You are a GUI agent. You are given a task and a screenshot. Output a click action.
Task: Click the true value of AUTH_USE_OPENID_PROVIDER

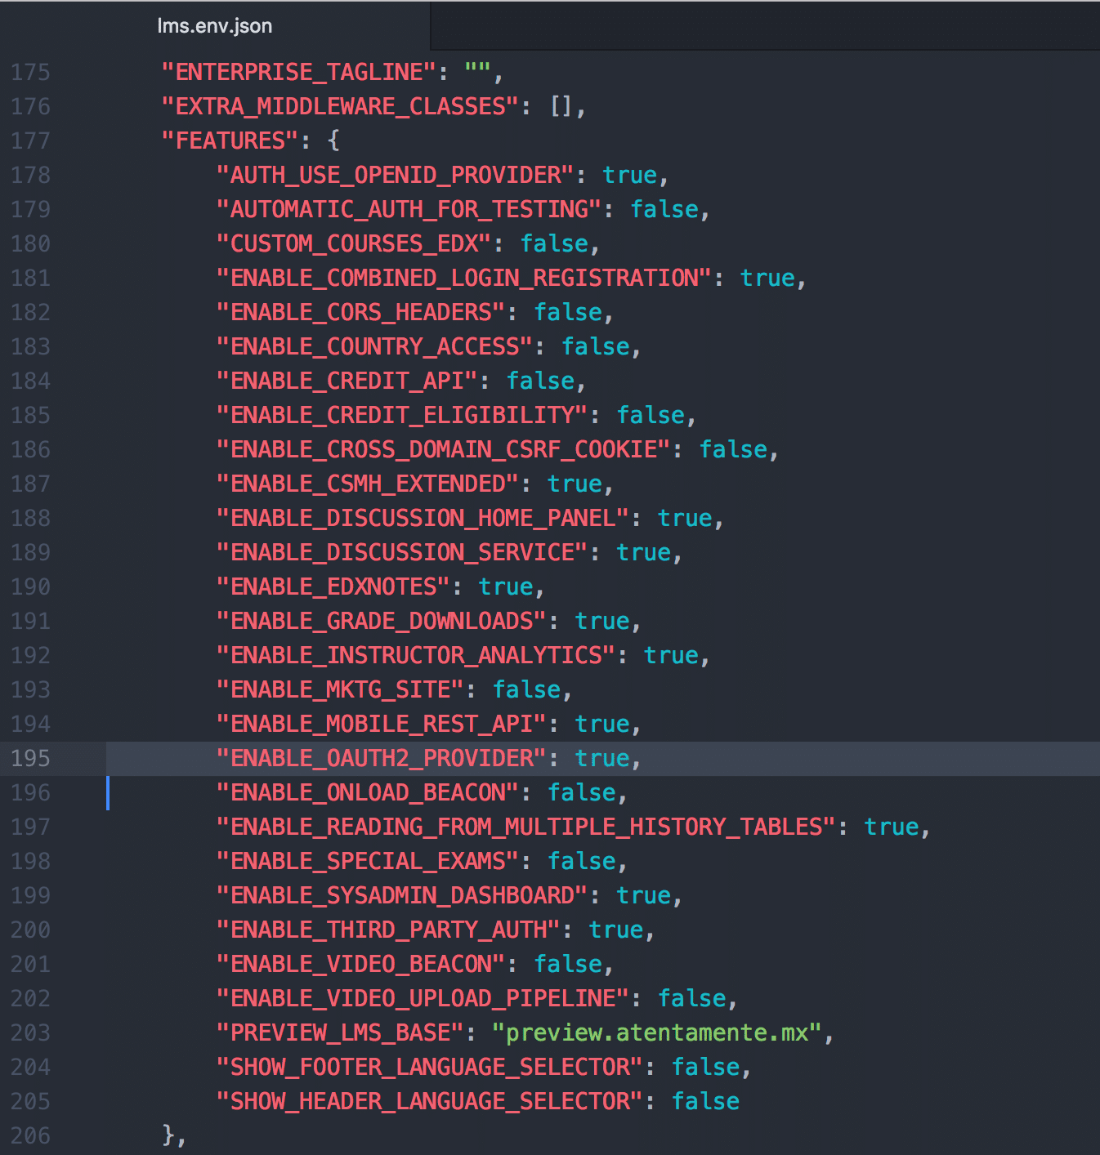pos(630,175)
